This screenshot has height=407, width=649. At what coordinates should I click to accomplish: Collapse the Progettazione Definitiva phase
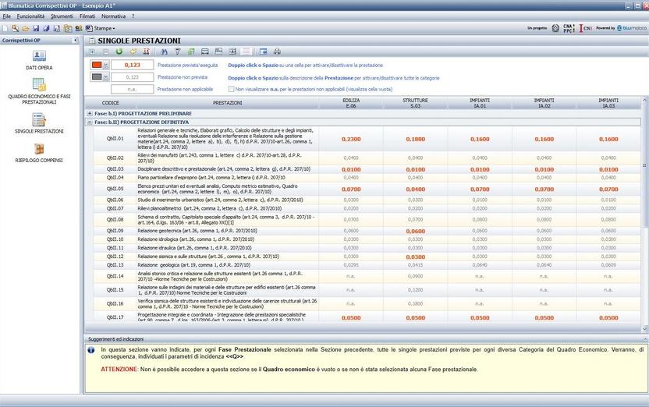coord(90,122)
